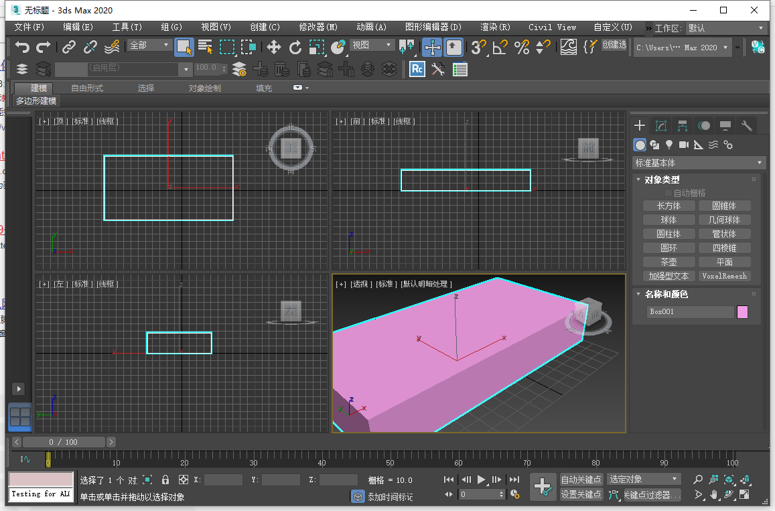Select the Link objects tool
The width and height of the screenshot is (775, 511).
(x=69, y=47)
